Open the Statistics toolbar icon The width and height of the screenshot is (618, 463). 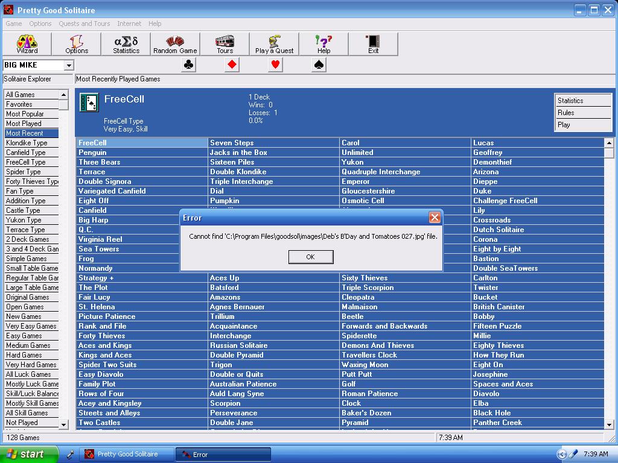pyautogui.click(x=126, y=43)
